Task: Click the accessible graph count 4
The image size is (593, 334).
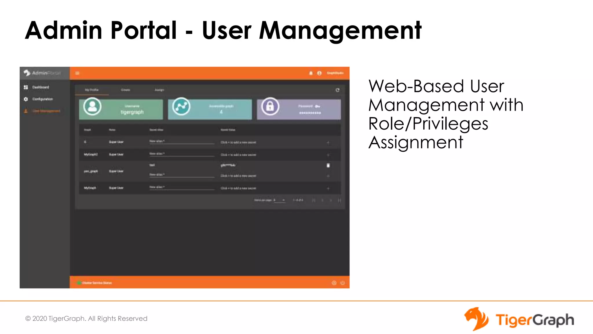Action: [x=221, y=112]
